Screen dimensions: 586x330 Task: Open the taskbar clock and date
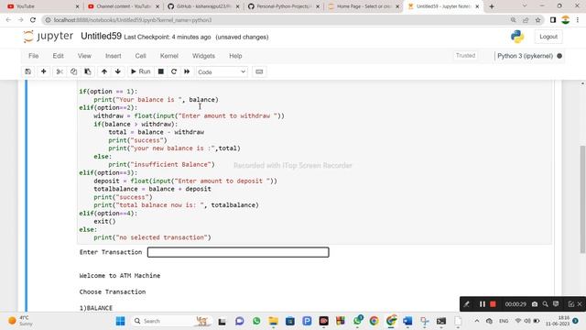558,321
